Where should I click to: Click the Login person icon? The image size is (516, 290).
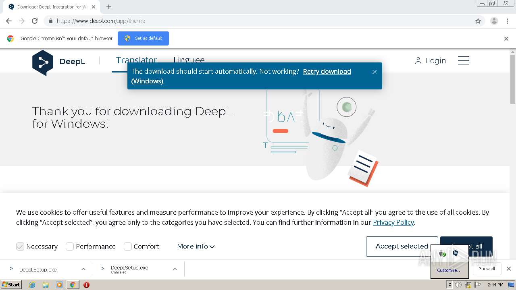coord(418,61)
